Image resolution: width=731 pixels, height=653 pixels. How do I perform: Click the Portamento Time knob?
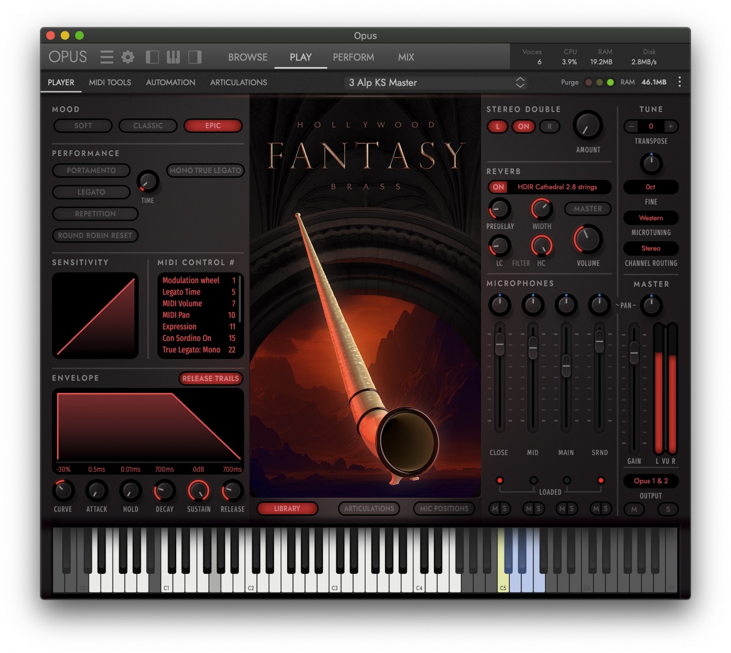tap(148, 182)
